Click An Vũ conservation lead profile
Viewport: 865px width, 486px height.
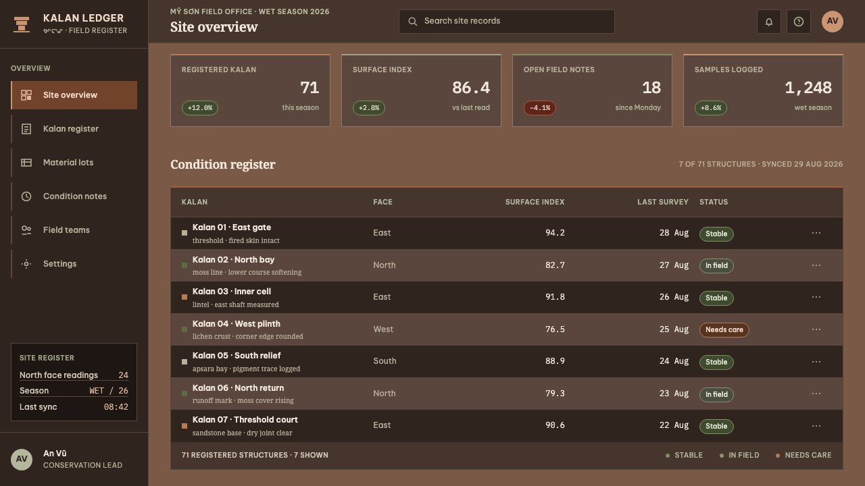point(74,459)
